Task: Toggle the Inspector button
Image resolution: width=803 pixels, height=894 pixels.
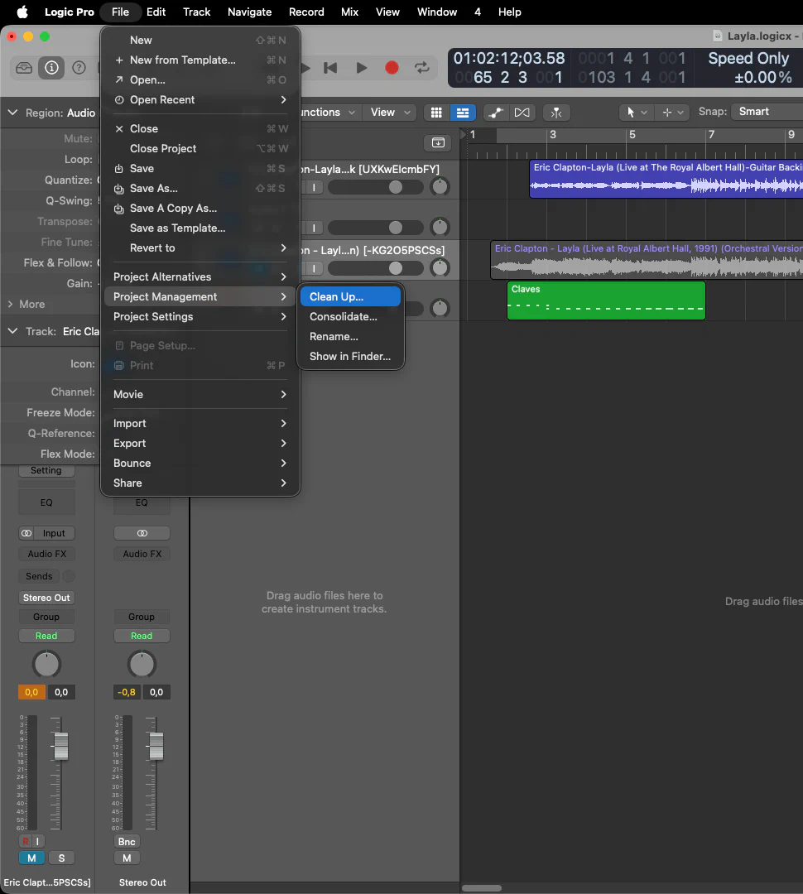Action: coord(51,68)
